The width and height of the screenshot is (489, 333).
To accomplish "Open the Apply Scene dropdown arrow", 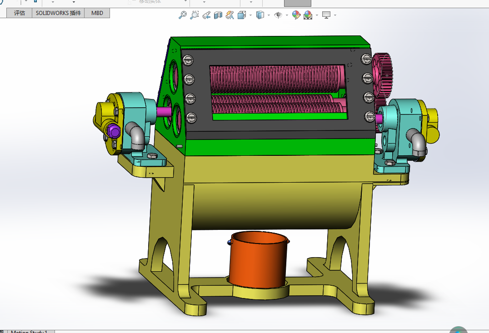I will point(317,15).
